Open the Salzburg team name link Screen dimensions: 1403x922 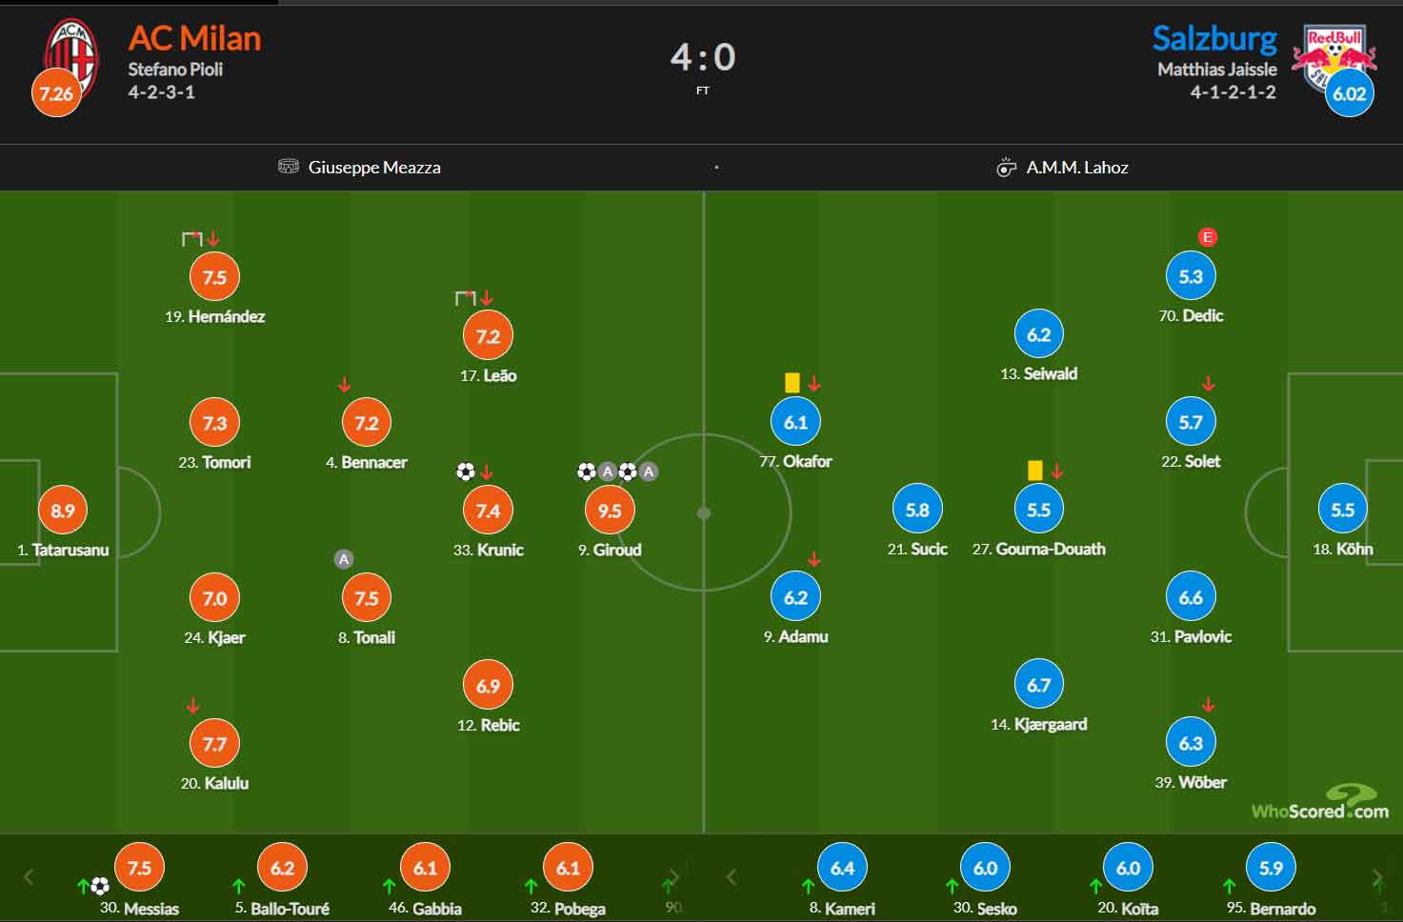point(1214,38)
